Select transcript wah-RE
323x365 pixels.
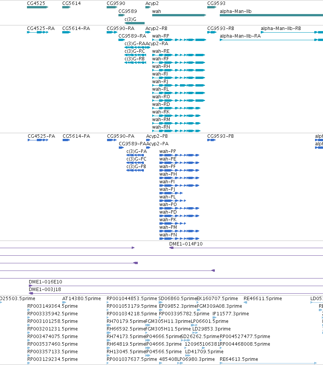(x=161, y=51)
